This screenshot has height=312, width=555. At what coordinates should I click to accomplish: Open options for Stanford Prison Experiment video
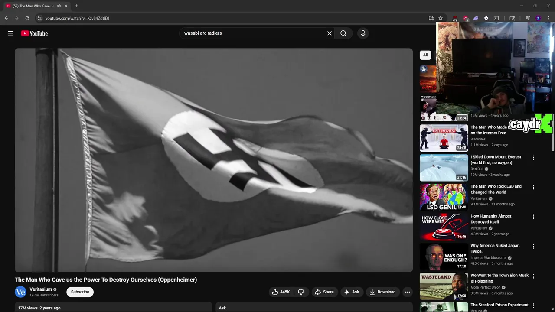[x=534, y=305]
